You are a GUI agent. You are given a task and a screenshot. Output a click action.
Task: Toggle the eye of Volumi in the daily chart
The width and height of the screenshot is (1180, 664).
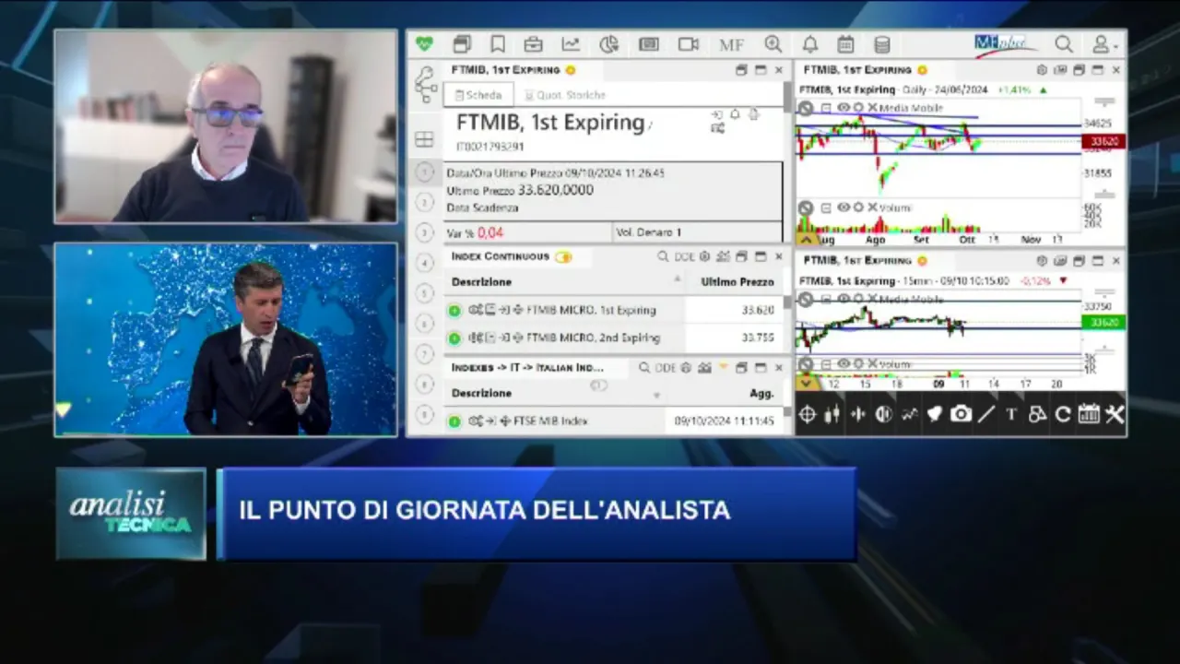(843, 207)
